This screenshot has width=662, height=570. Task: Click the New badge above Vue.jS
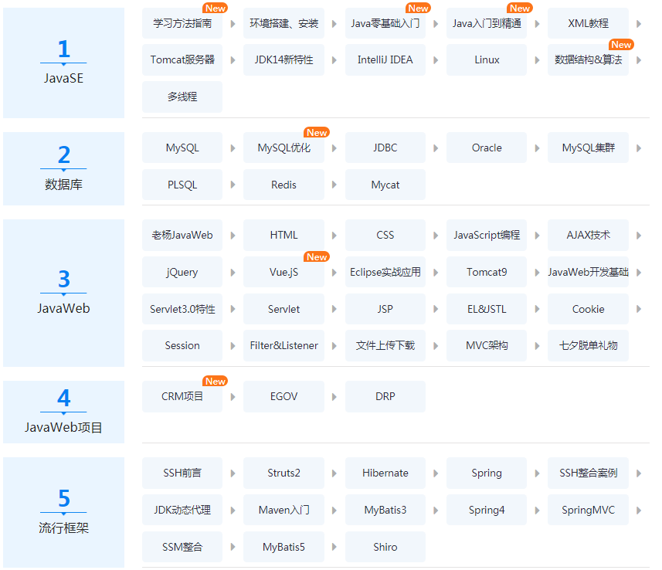pos(317,256)
